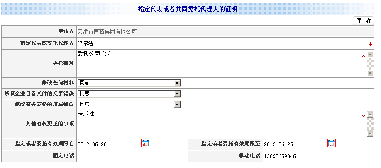Viewport: 381px width, 168px height.
Task: Click the 指定或者委托有效期限自 date field
Action: pos(108,144)
